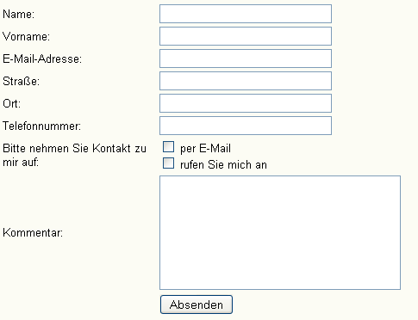Click the 'rufen Sie mich an' label text

[223, 164]
